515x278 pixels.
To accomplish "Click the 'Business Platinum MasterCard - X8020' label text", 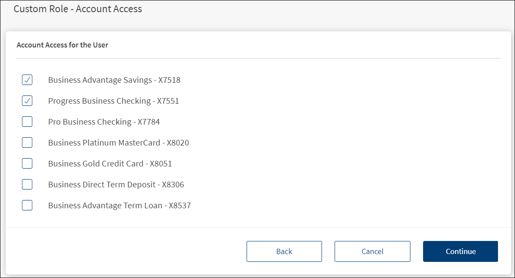I will point(119,143).
